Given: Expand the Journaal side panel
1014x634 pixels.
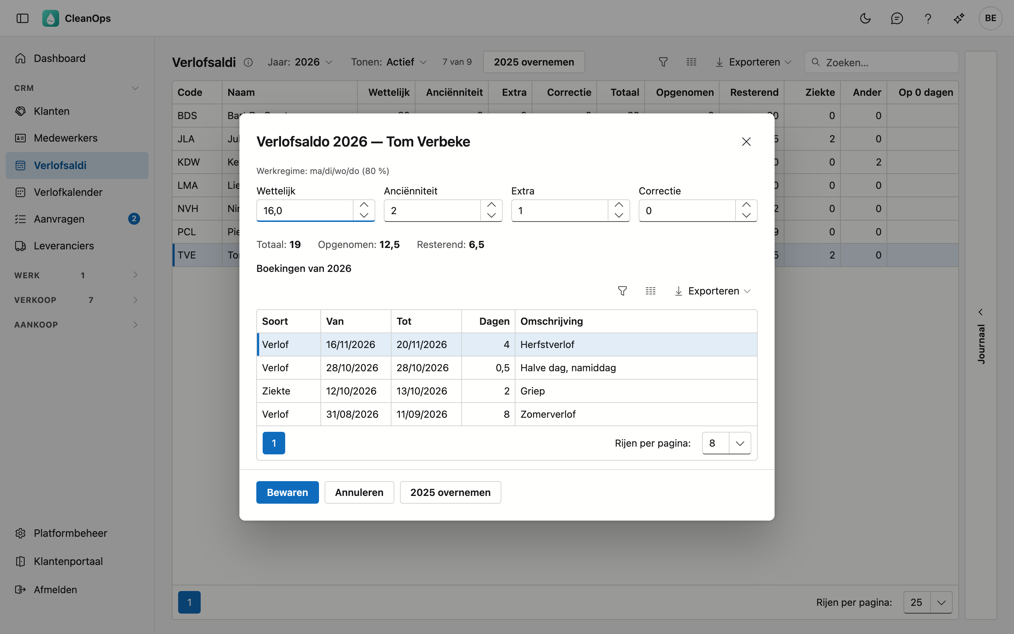Looking at the screenshot, I should (981, 335).
